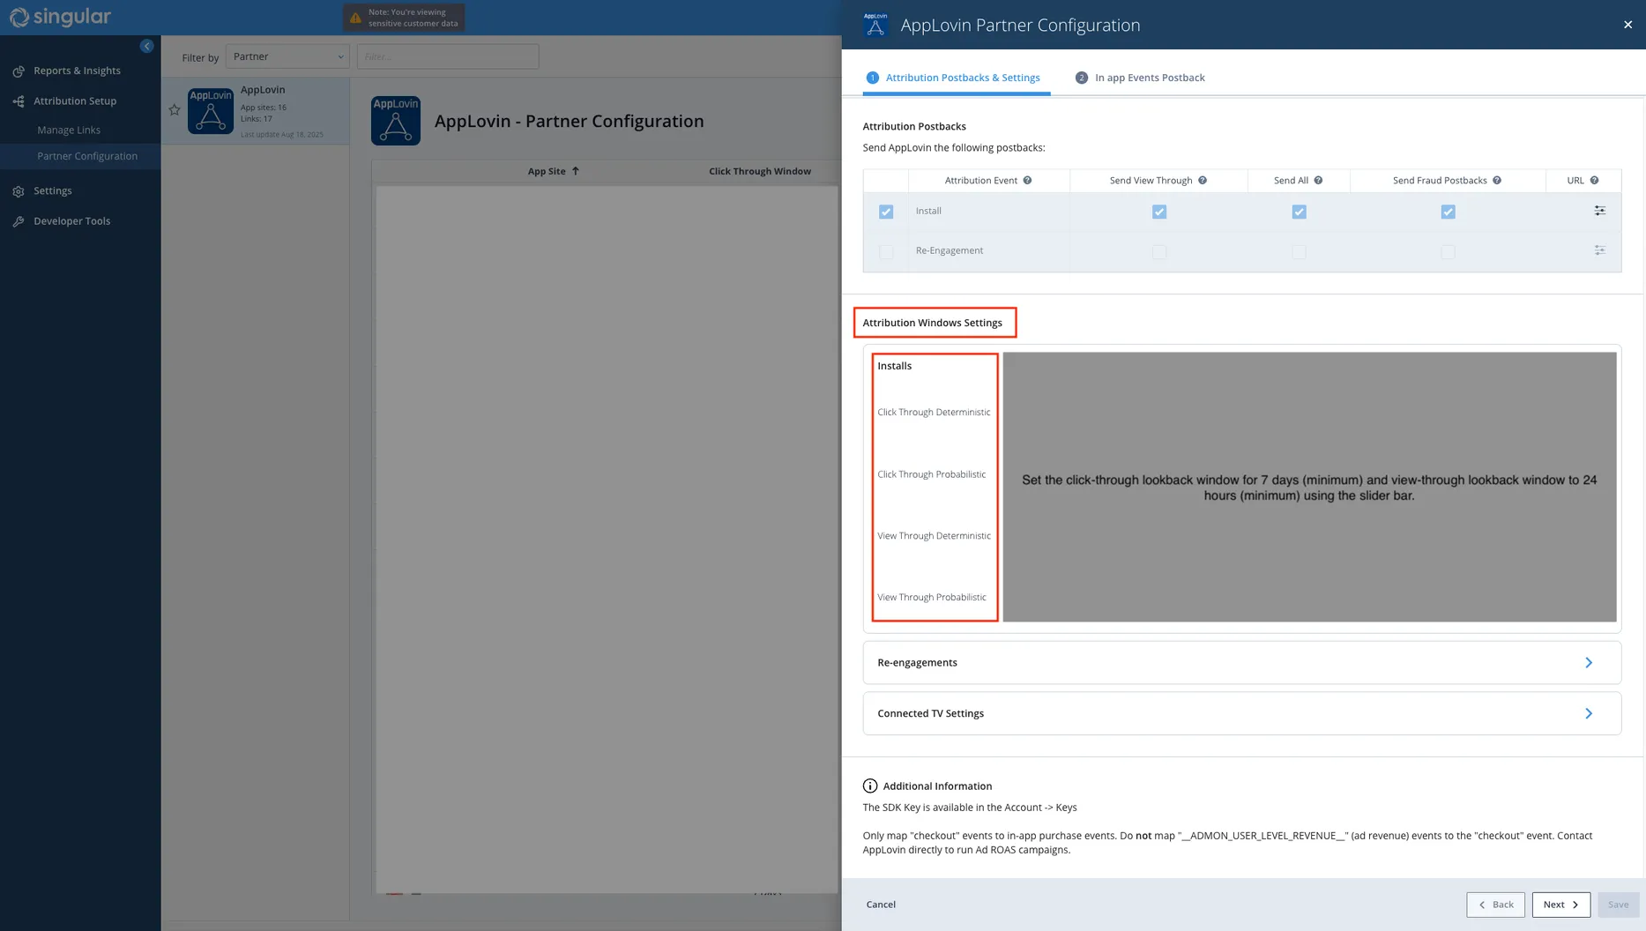Expand Connected TV Settings
The height and width of the screenshot is (931, 1646).
coord(1589,713)
